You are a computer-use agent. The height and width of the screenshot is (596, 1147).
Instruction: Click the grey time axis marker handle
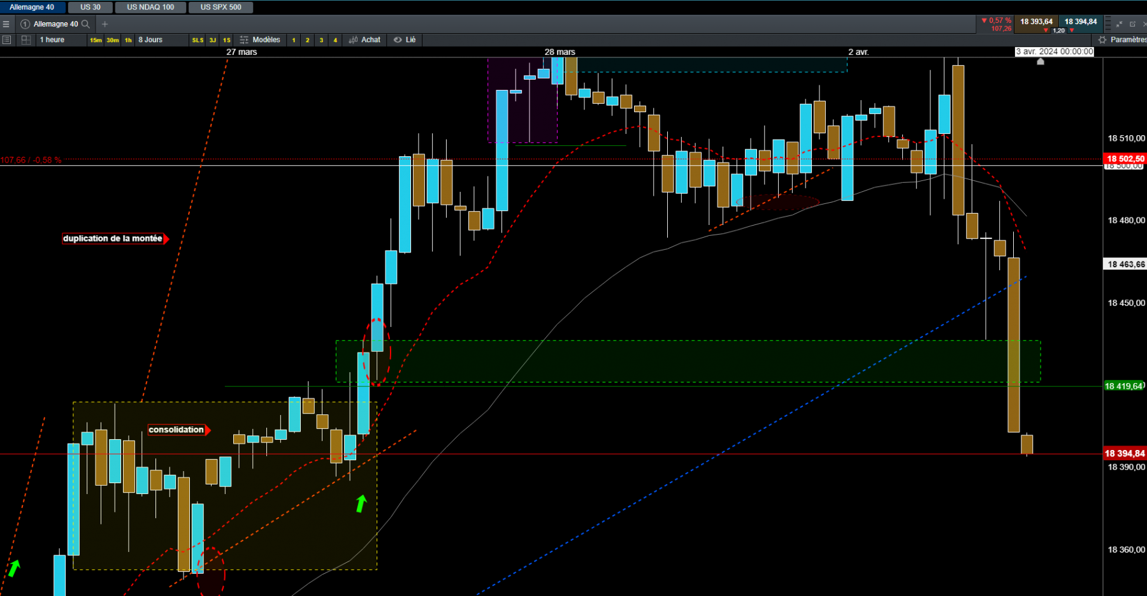(x=1041, y=61)
